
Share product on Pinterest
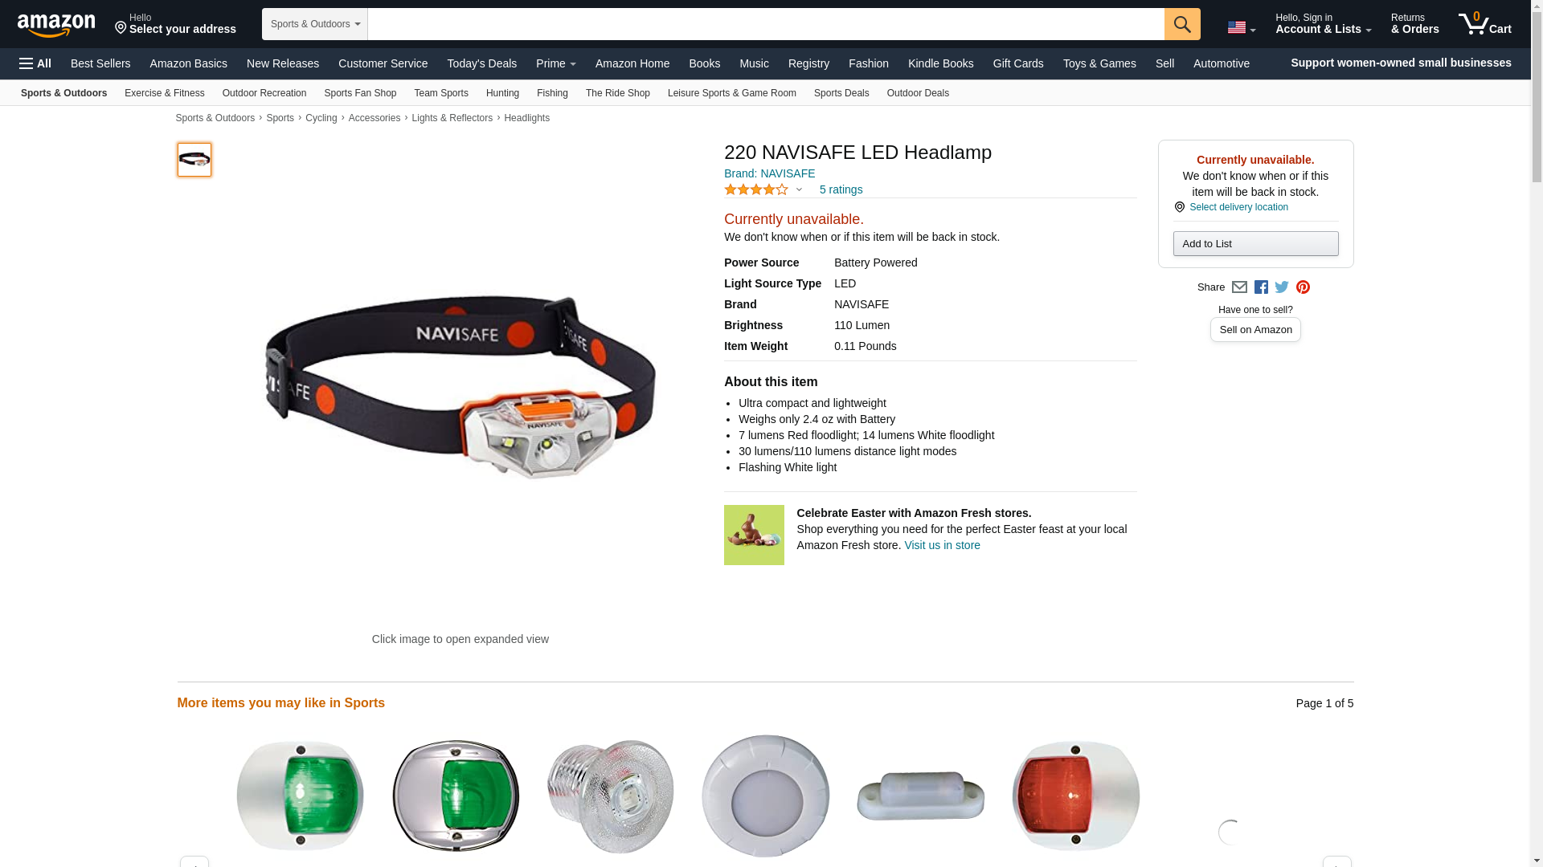(x=1303, y=287)
